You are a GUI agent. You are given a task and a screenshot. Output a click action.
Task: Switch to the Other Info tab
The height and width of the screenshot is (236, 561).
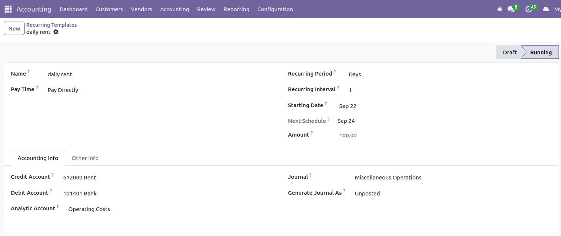(x=85, y=158)
